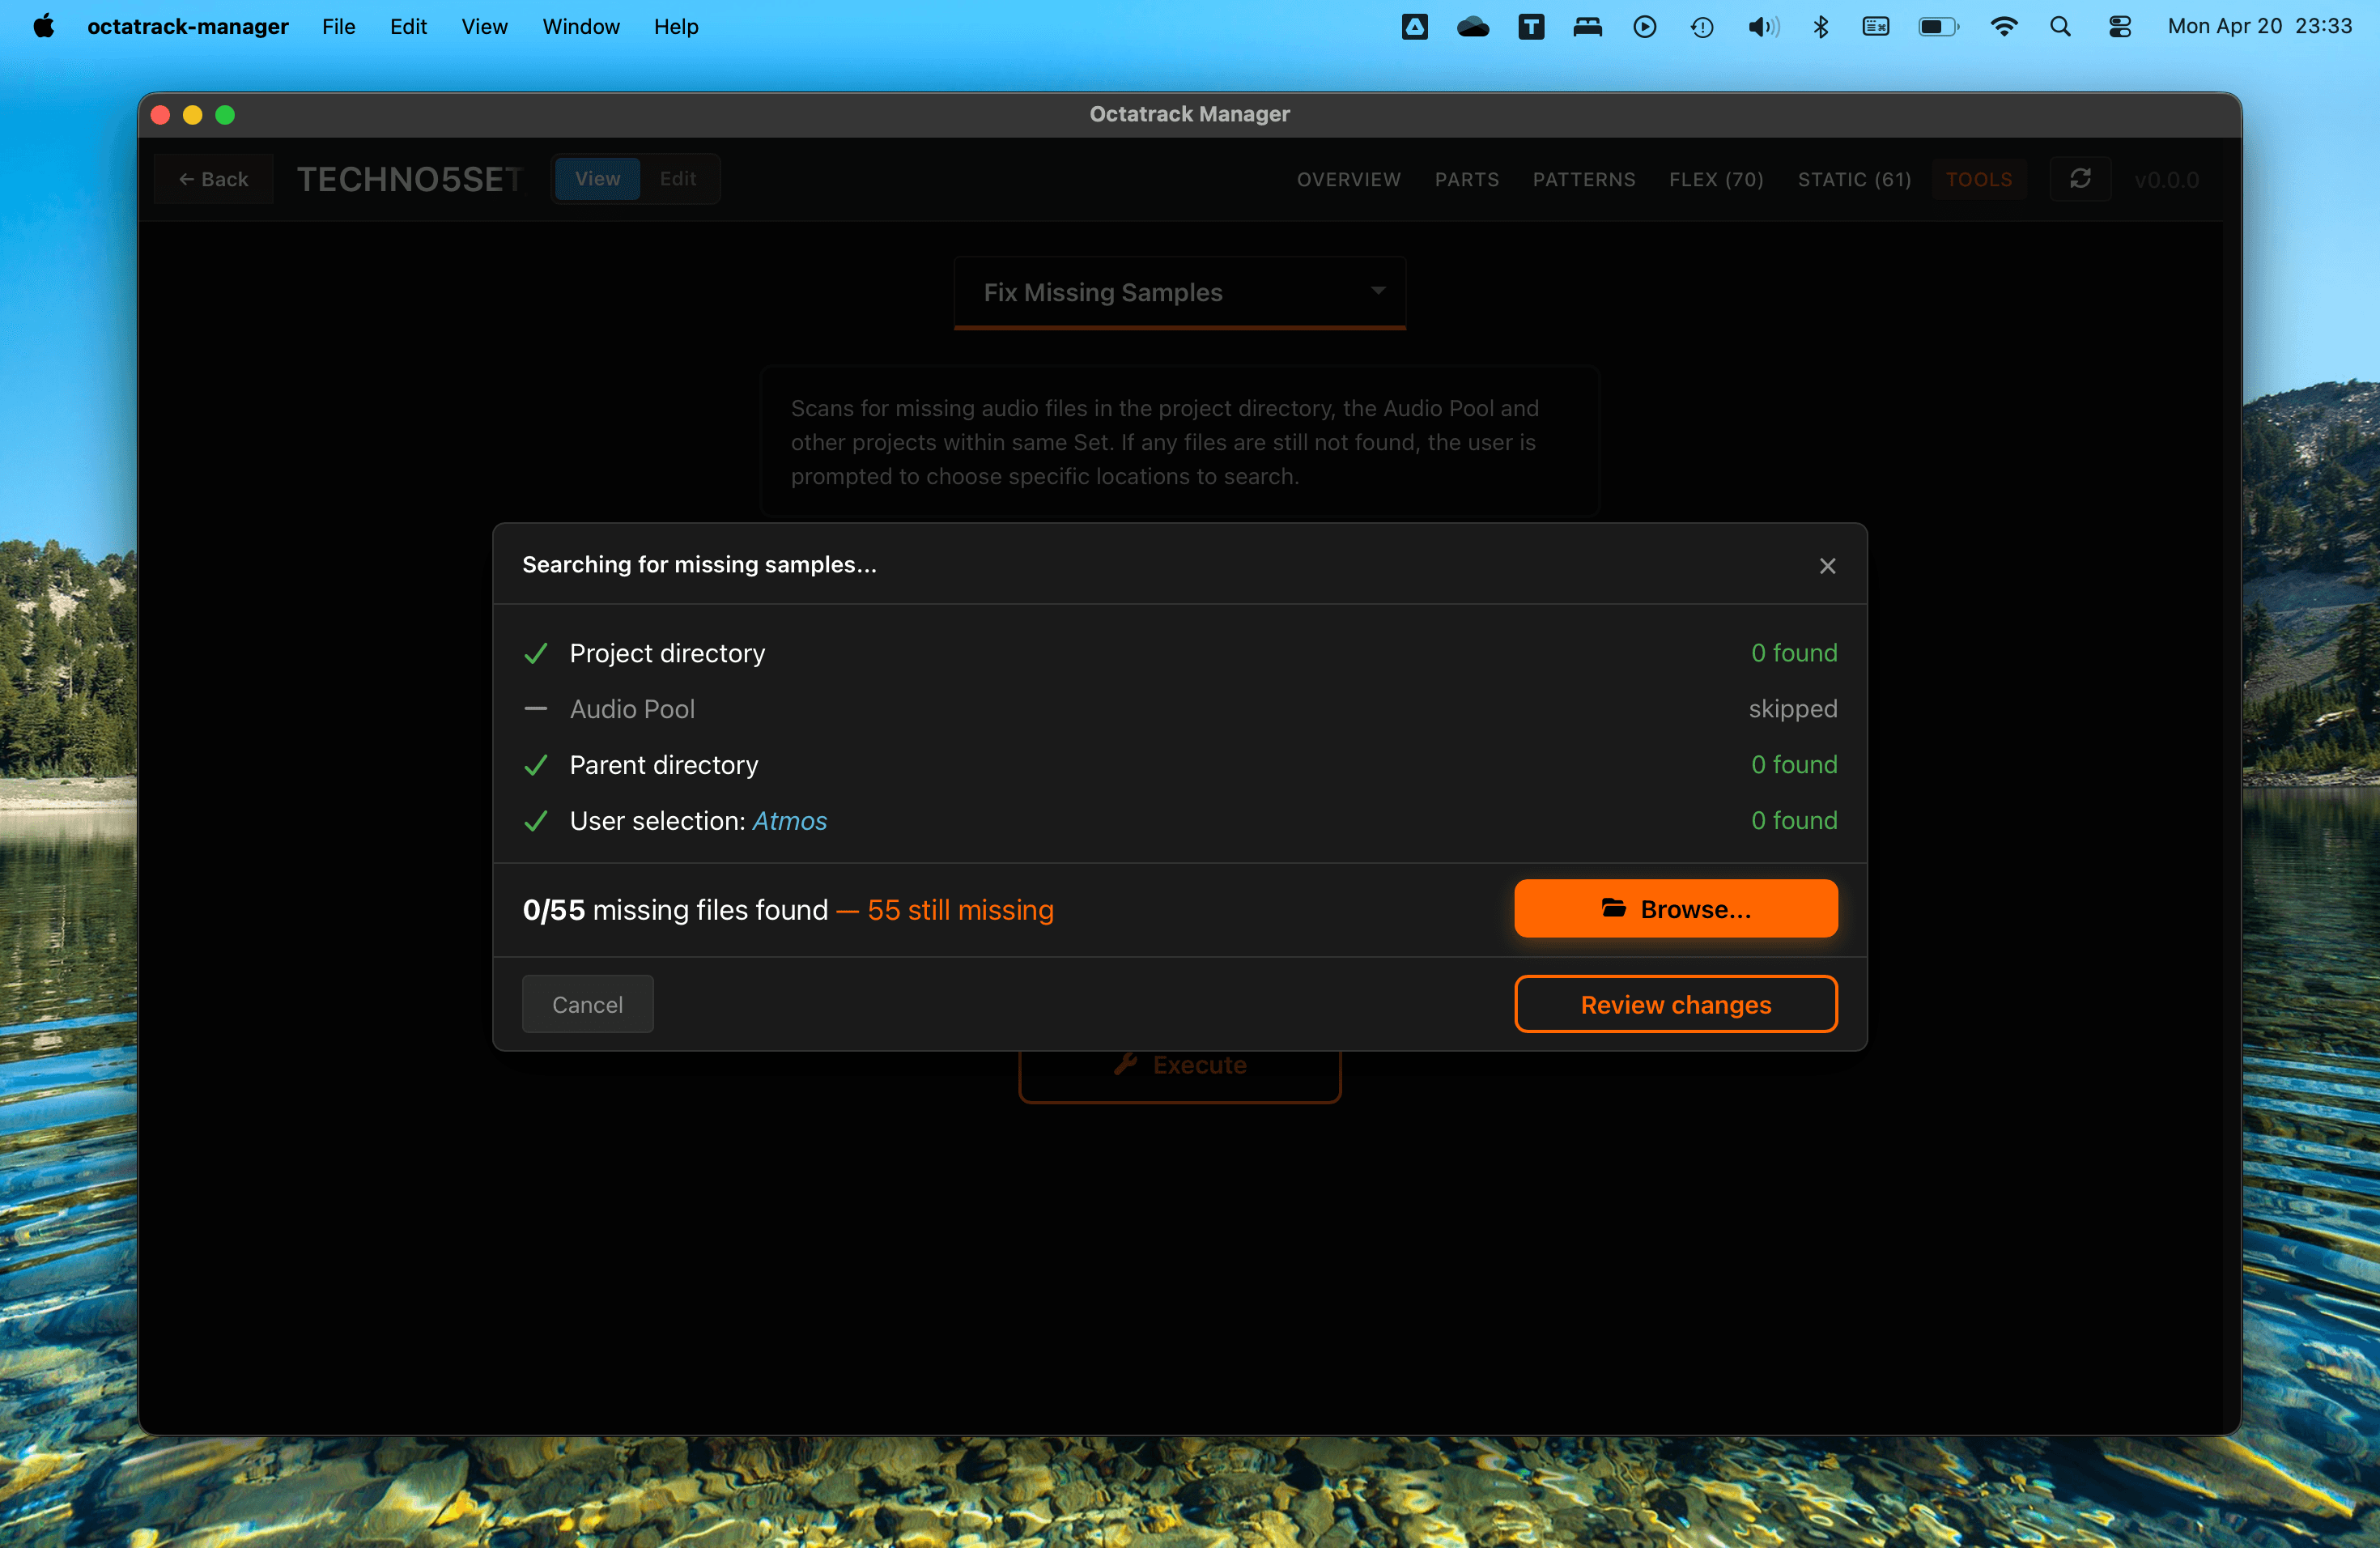This screenshot has width=2380, height=1548.
Task: Click the Atmos user selection link
Action: coord(789,820)
